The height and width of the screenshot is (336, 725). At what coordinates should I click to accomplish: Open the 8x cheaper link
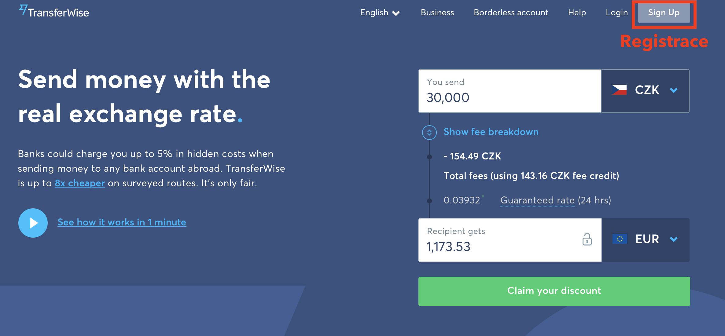point(80,183)
